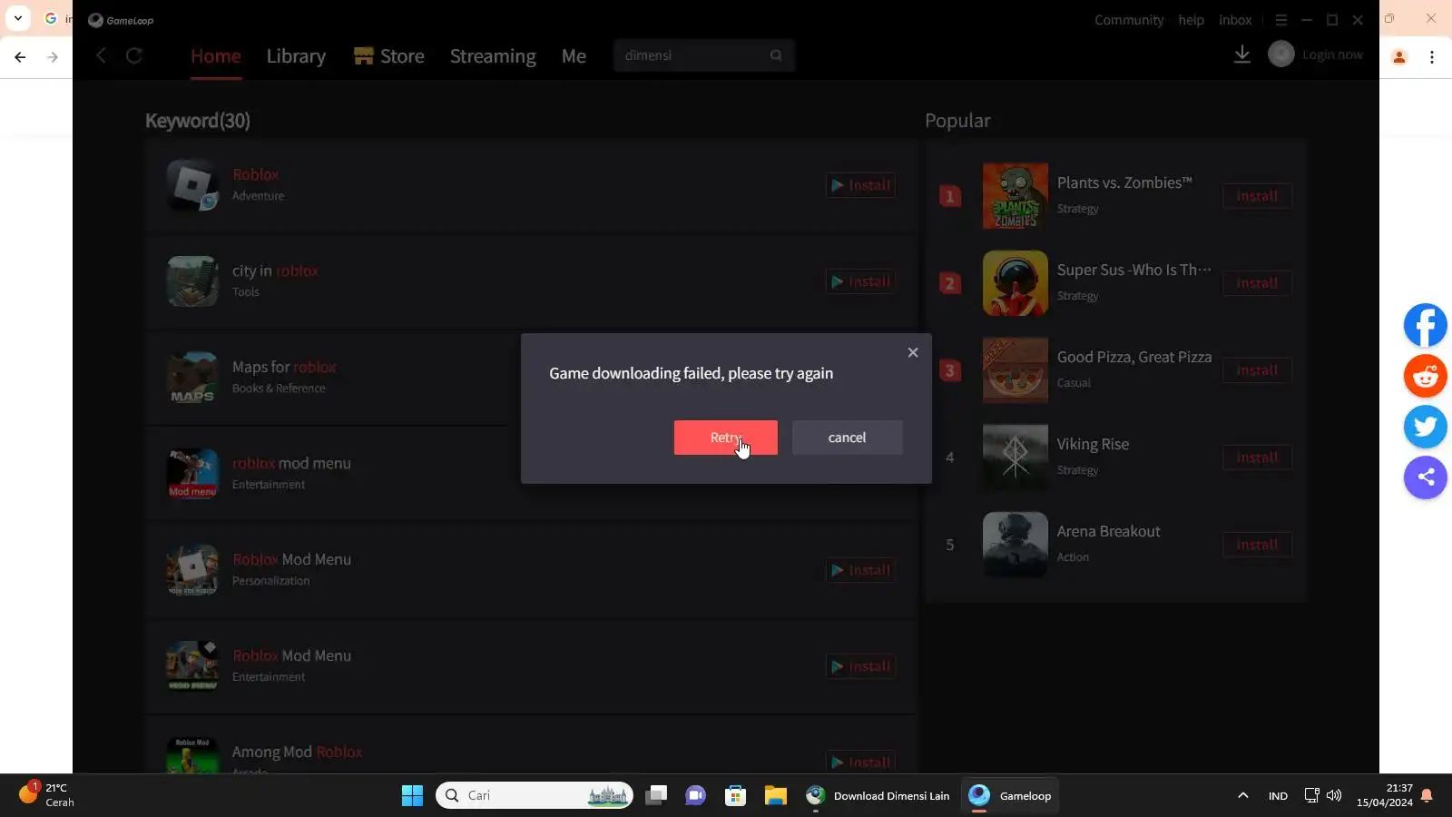Refresh the GameLoop page
Screen dimensions: 1452x817
click(134, 55)
